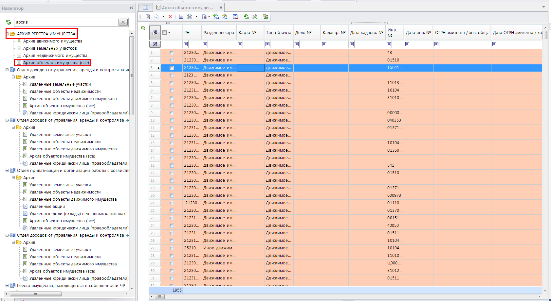Image resolution: width=551 pixels, height=301 pixels.
Task: Sort by the Дата инв. № column header
Action: [418, 32]
